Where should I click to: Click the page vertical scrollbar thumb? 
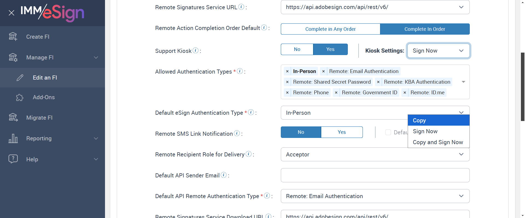pyautogui.click(x=523, y=87)
